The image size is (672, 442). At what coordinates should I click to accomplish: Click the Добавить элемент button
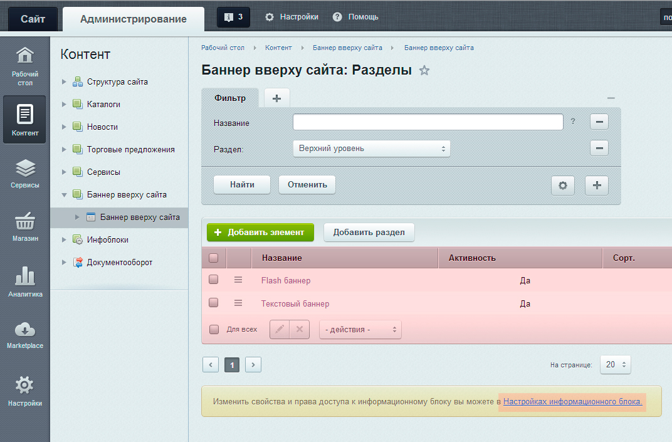pos(261,233)
